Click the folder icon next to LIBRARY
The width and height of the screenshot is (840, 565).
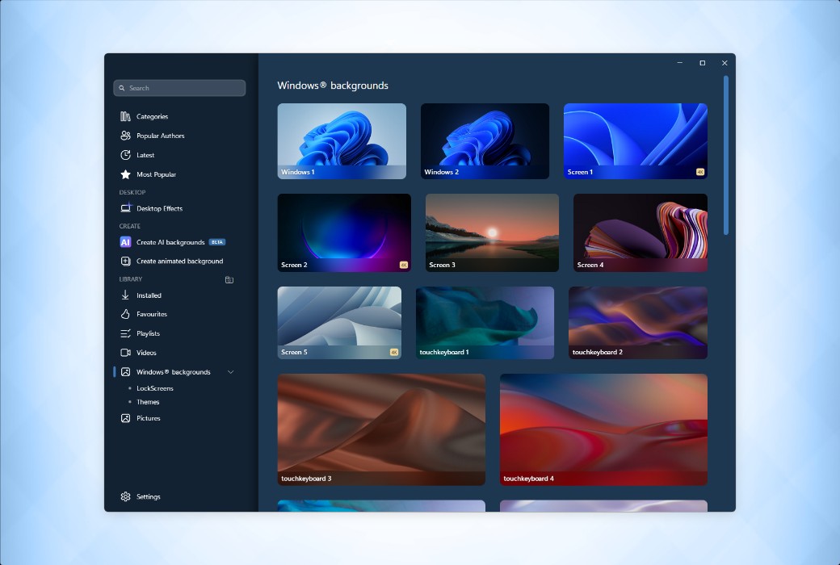coord(229,279)
